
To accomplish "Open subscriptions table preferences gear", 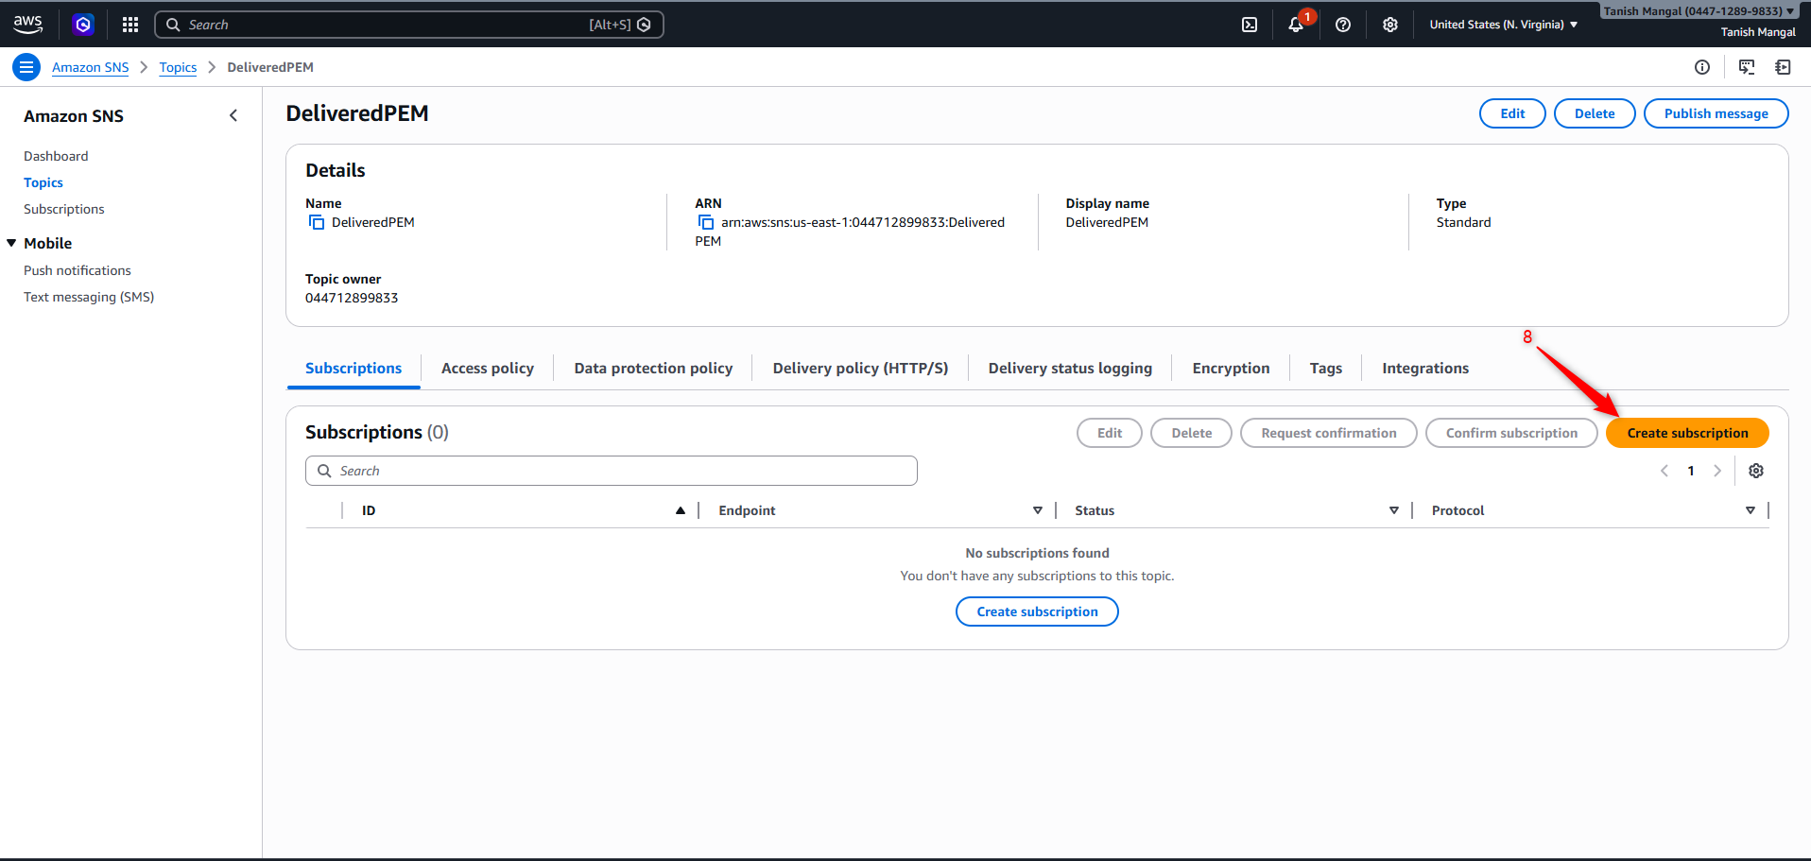I will (1755, 471).
